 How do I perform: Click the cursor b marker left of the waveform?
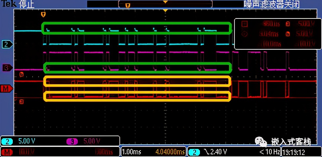coord(21,74)
